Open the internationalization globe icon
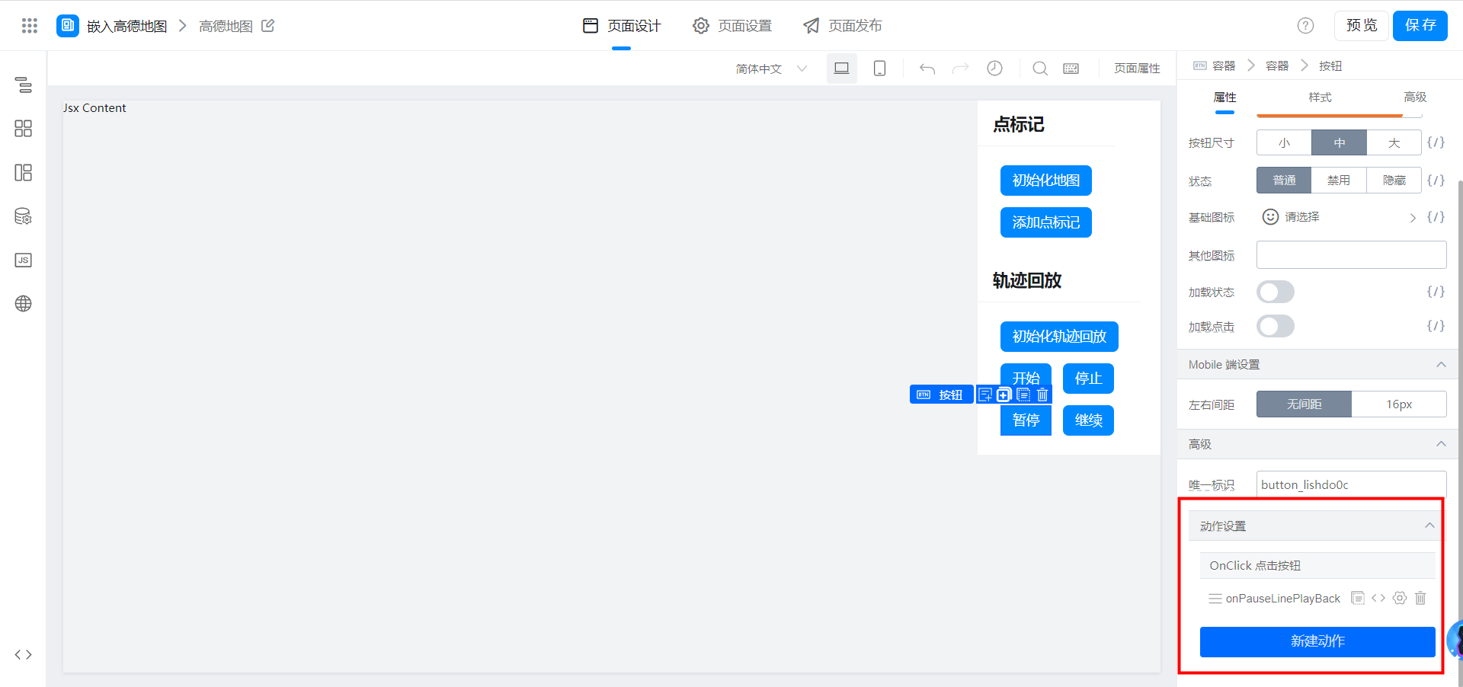Image resolution: width=1463 pixels, height=687 pixels. 24,303
